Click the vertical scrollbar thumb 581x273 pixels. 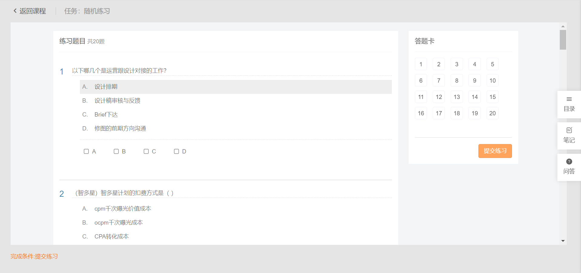pos(563,40)
